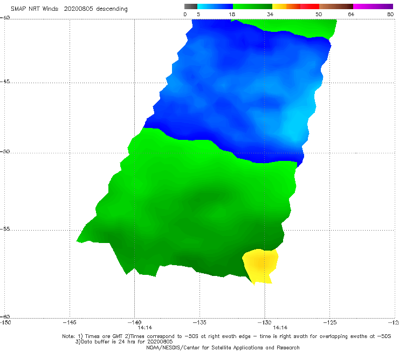
Task: Click the red segment of the color bar
Action: tap(309, 6)
